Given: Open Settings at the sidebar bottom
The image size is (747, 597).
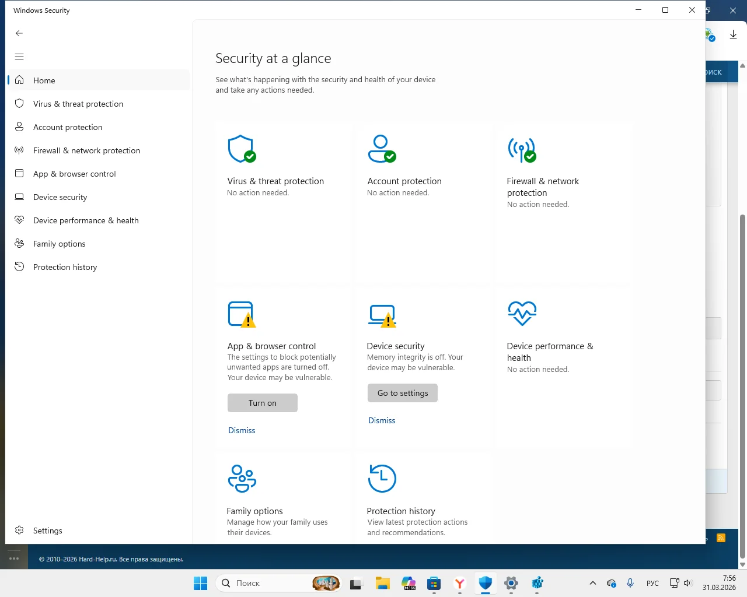Looking at the screenshot, I should coord(47,531).
